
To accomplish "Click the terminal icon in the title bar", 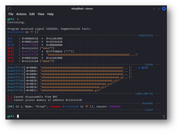I will (x=9, y=8).
